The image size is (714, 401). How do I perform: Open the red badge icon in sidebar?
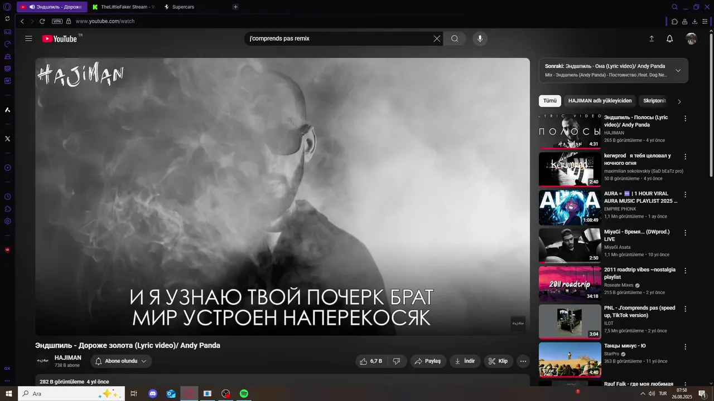click(x=7, y=250)
